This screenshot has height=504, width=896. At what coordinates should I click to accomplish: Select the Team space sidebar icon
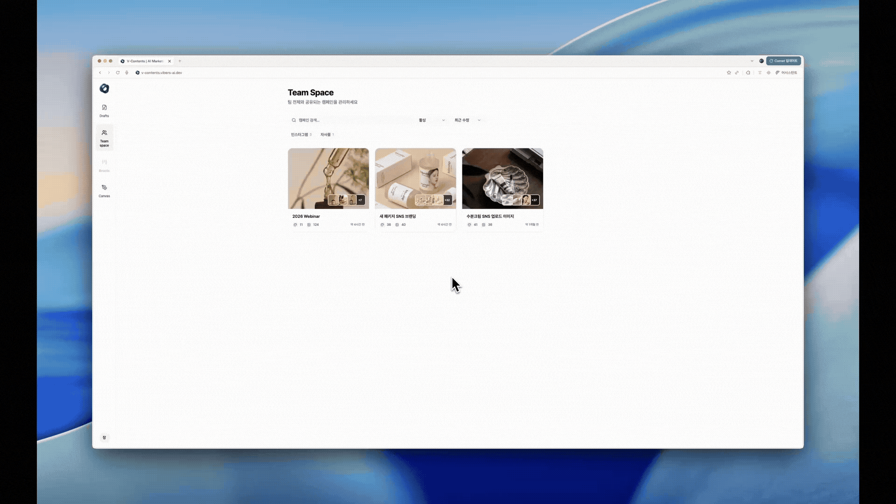[104, 138]
